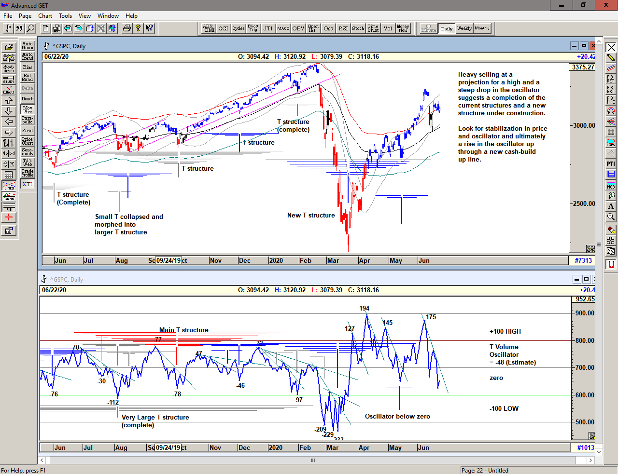
Task: Switch to the Weekly timeframe
Action: pyautogui.click(x=464, y=28)
